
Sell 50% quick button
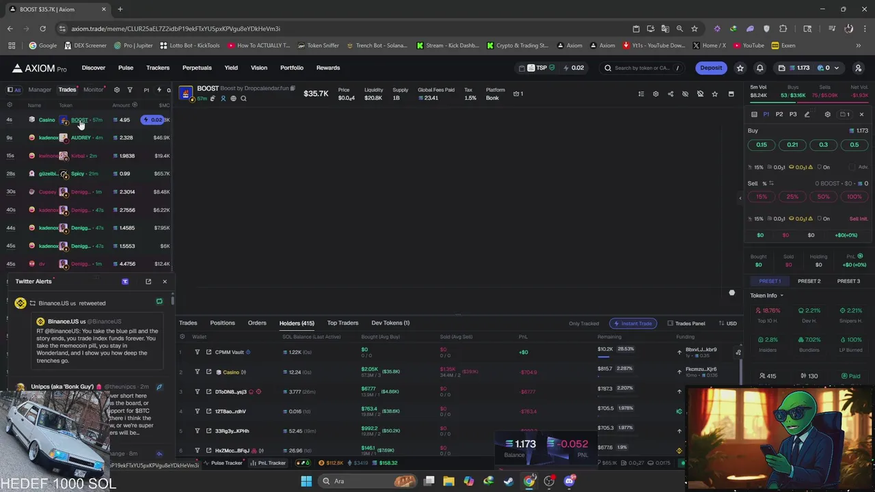point(823,197)
